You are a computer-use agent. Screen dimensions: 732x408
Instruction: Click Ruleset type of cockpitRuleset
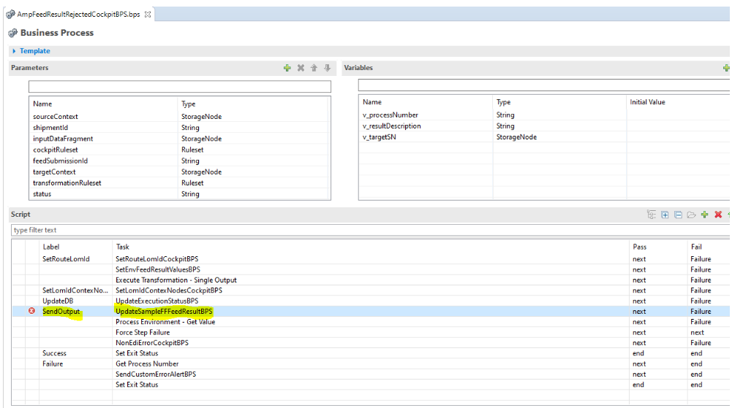(192, 150)
